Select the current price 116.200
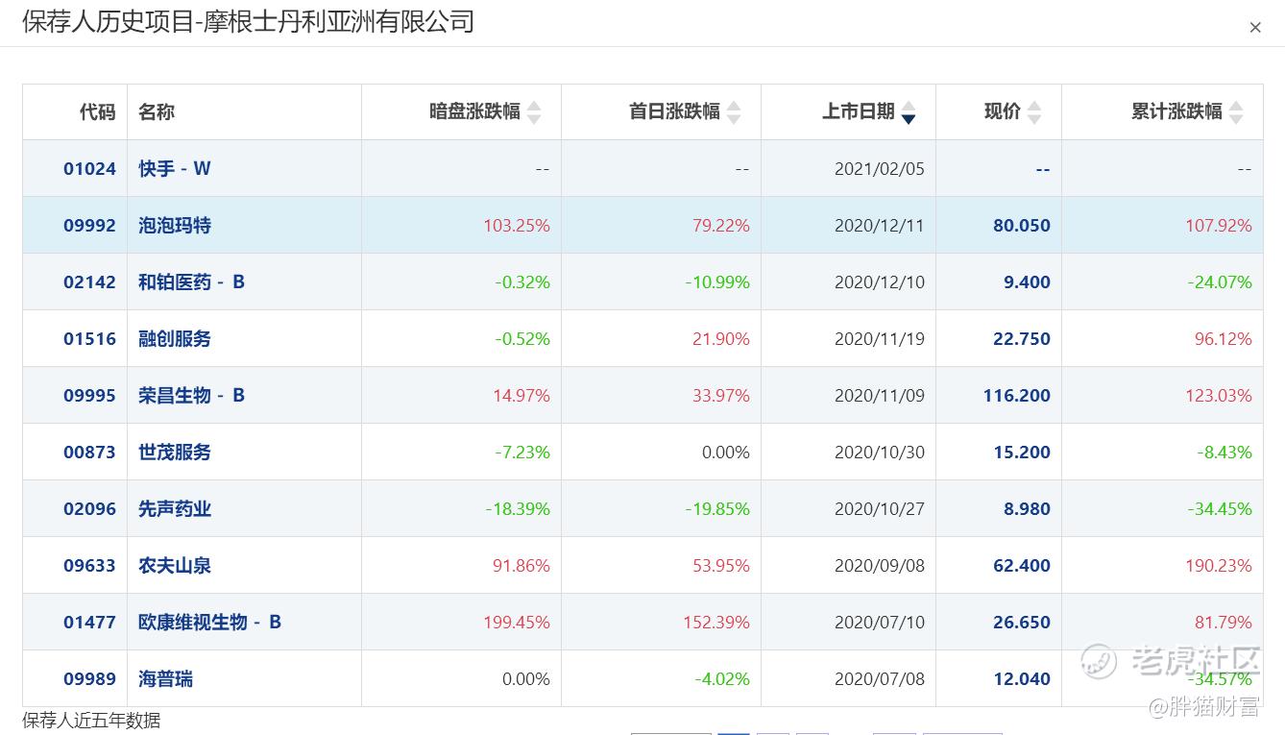 [x=1017, y=396]
